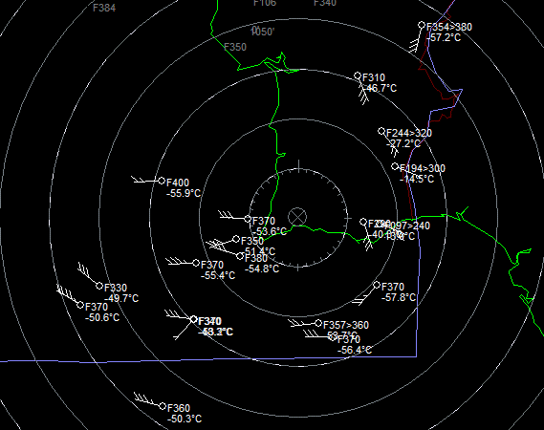Select the station circle next to F194>300
Viewport: 544px width, 430px height.
pyautogui.click(x=395, y=167)
